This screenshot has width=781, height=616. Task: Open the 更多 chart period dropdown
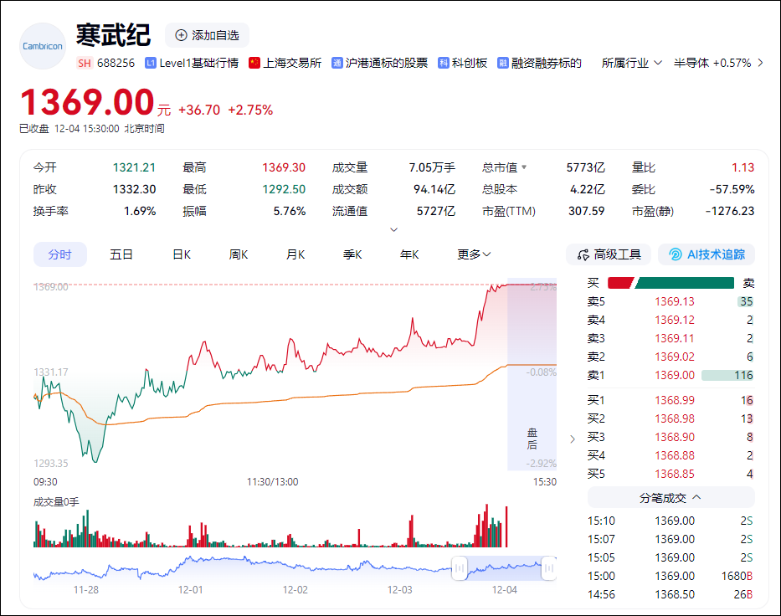click(x=474, y=254)
